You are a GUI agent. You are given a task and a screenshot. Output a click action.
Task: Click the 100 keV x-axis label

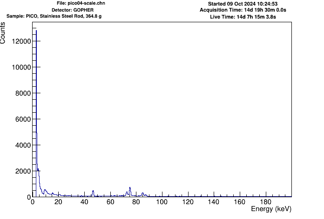(x=162, y=202)
